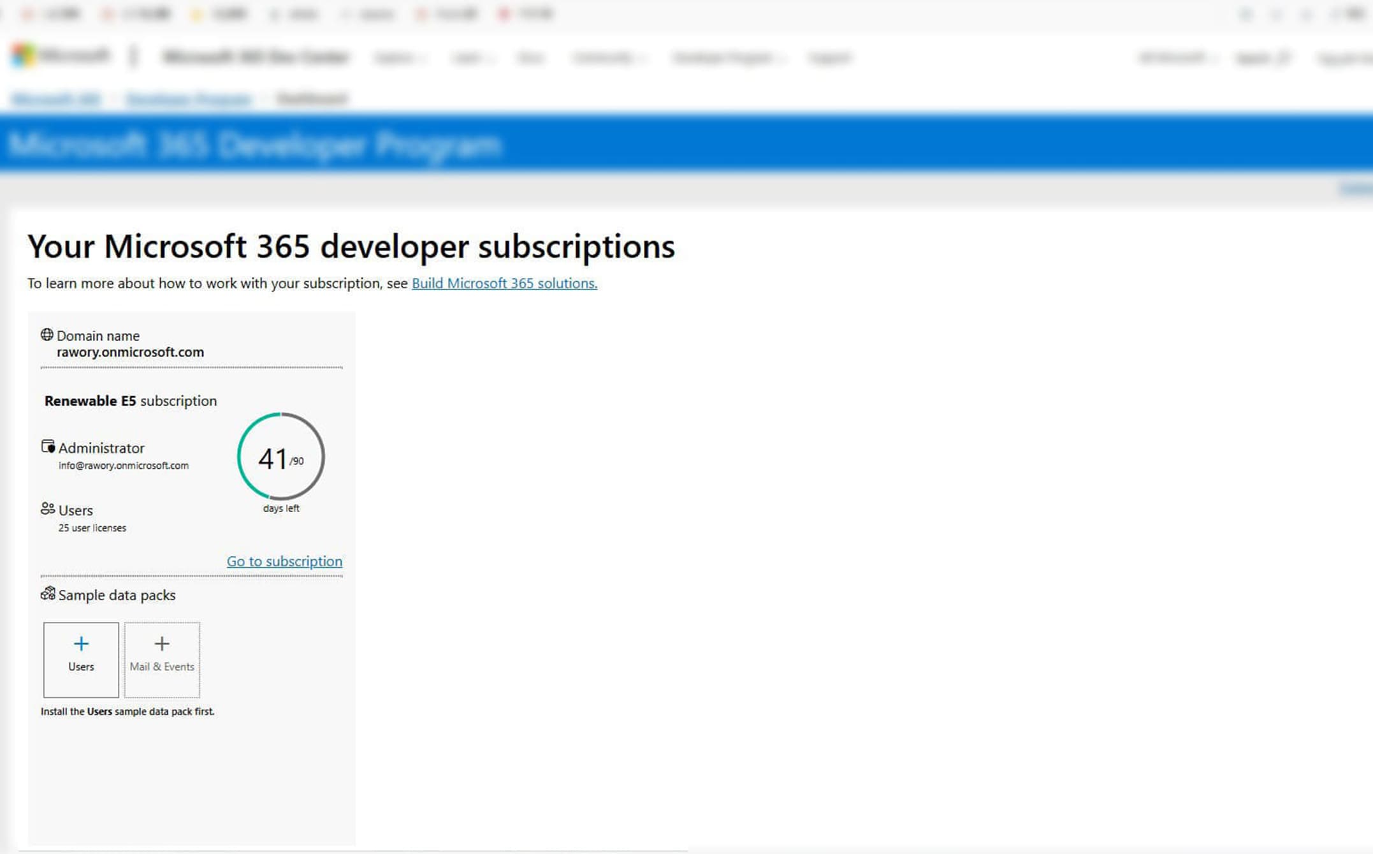
Task: Click the rawory.onmicrosoft.com domain text
Action: (x=130, y=352)
